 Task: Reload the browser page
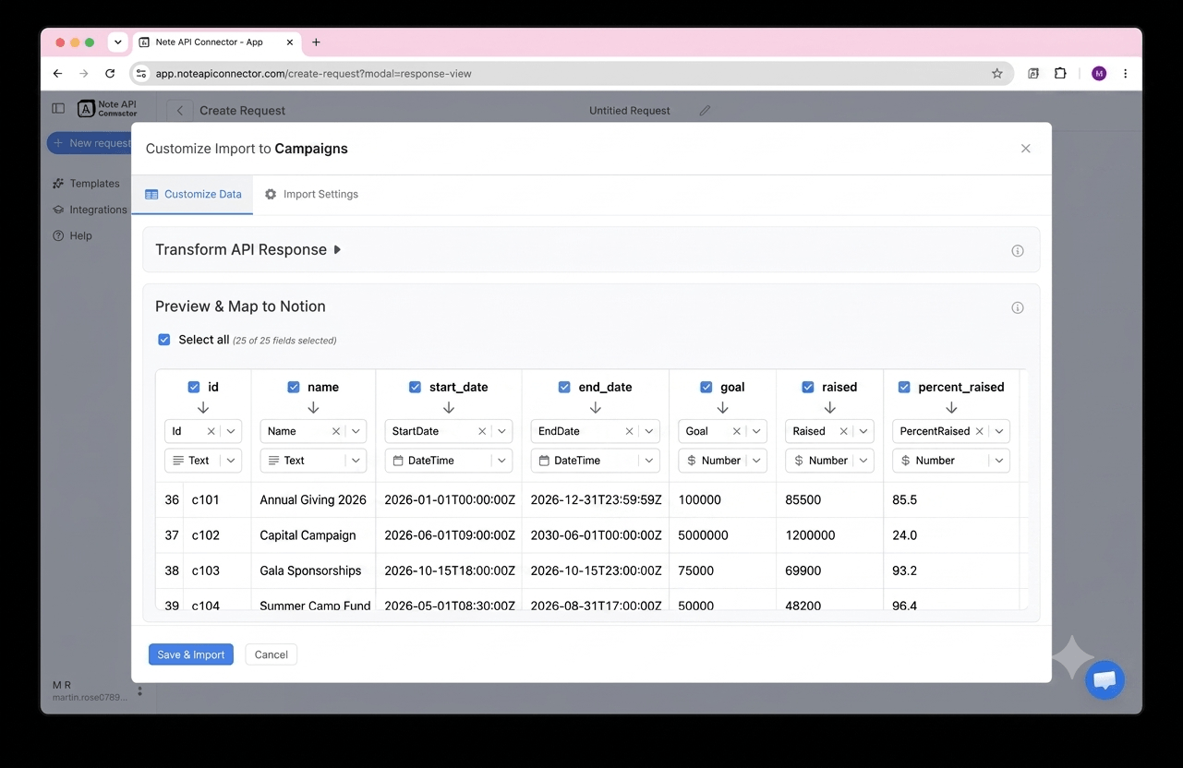[x=110, y=74]
